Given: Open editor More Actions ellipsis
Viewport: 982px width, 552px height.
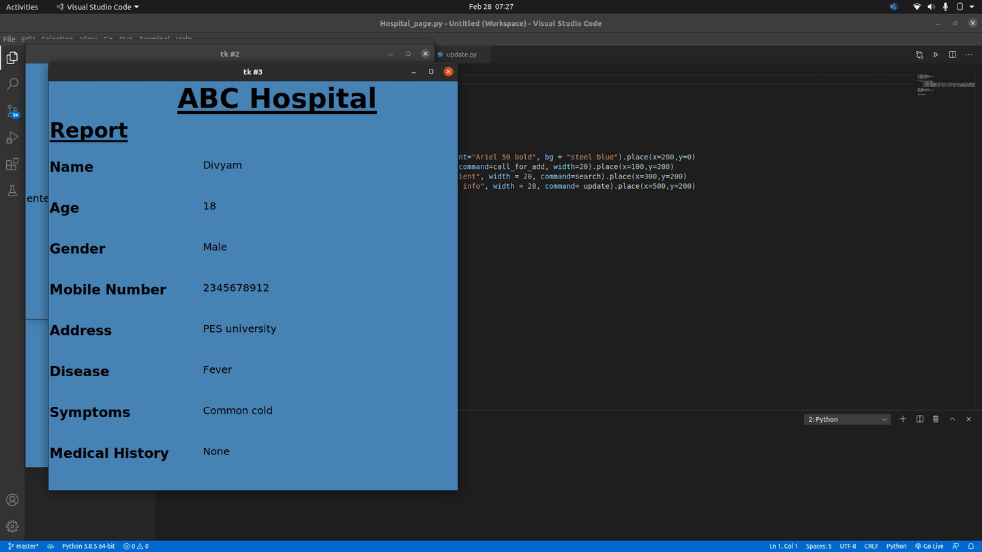Looking at the screenshot, I should 969,55.
